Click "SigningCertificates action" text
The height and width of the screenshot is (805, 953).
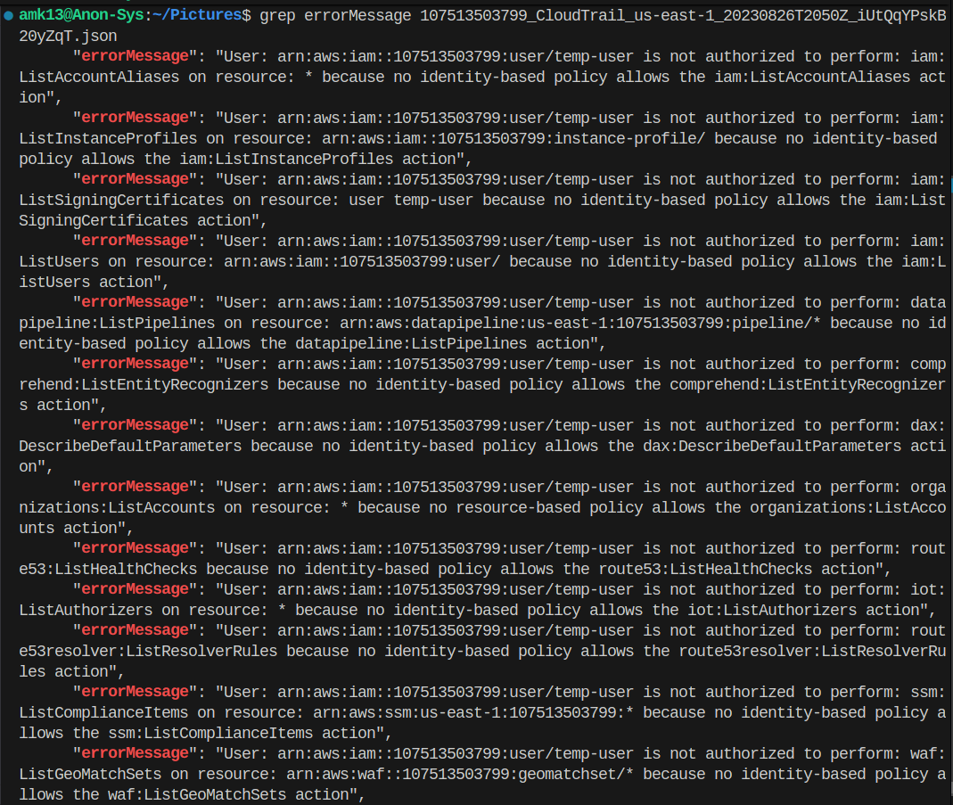[135, 220]
